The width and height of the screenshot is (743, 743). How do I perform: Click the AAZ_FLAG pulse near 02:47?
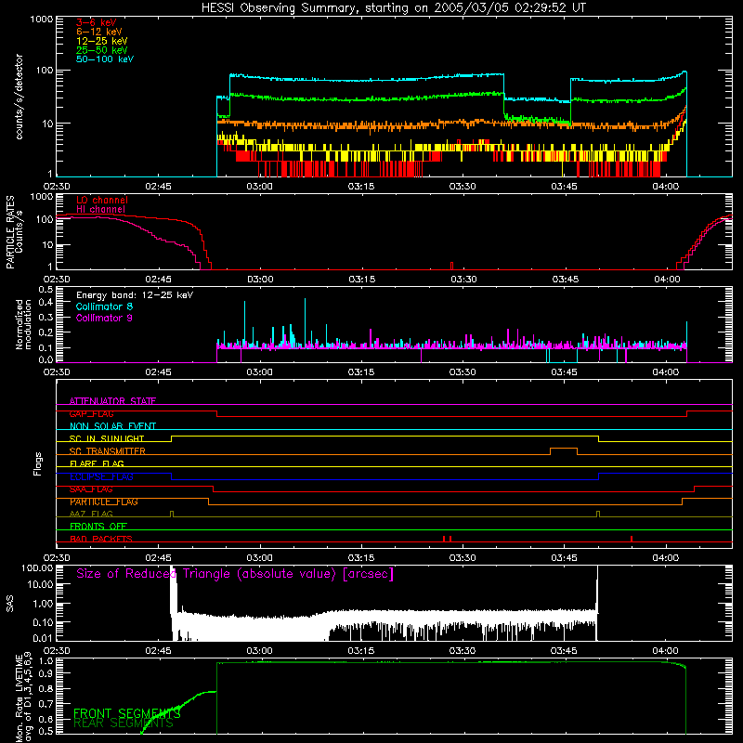coord(172,515)
